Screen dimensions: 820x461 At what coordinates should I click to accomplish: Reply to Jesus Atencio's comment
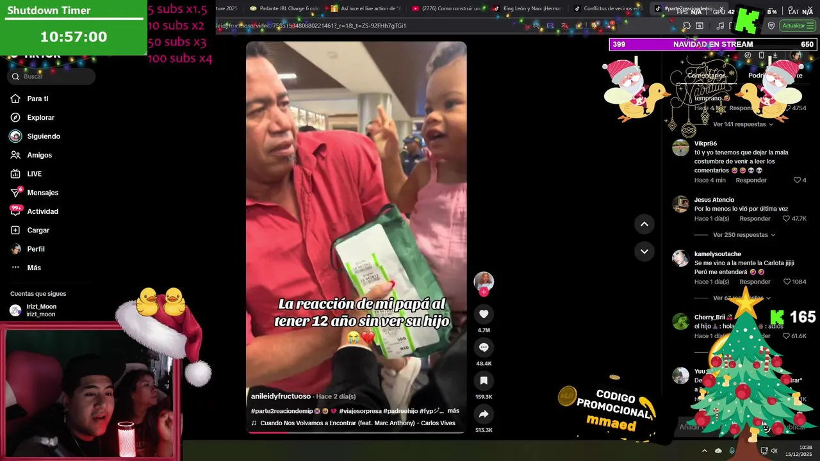pyautogui.click(x=755, y=219)
